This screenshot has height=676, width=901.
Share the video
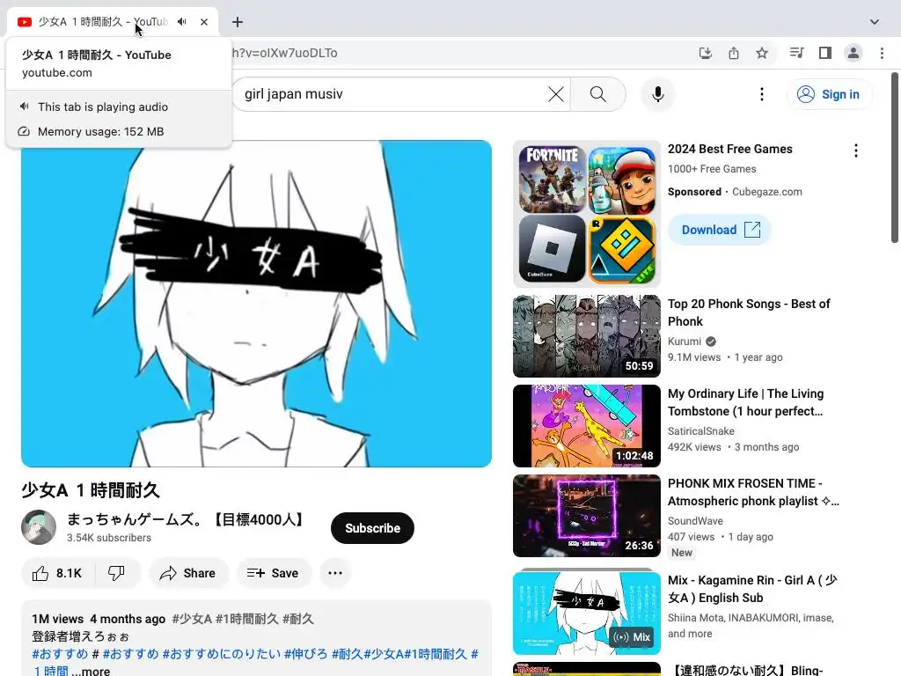pos(188,573)
